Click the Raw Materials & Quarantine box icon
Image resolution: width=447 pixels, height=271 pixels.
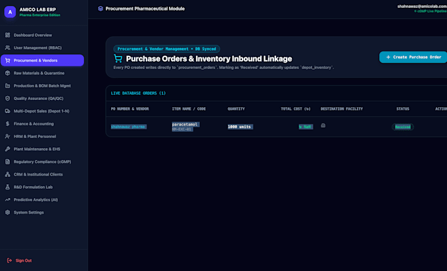tap(8, 73)
